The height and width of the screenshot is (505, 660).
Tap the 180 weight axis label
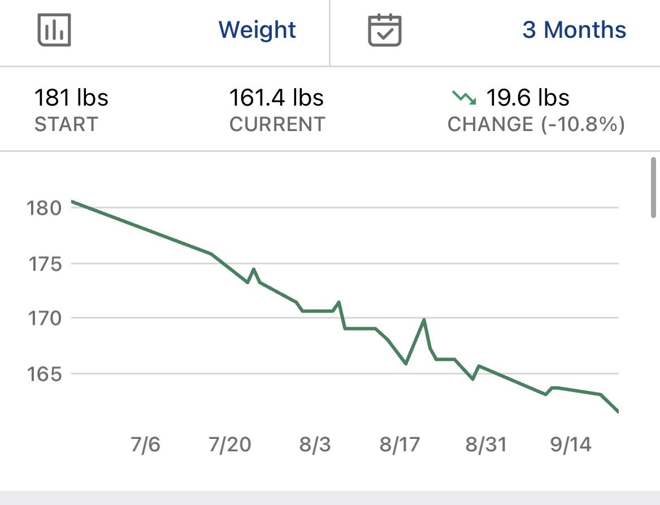pyautogui.click(x=44, y=208)
